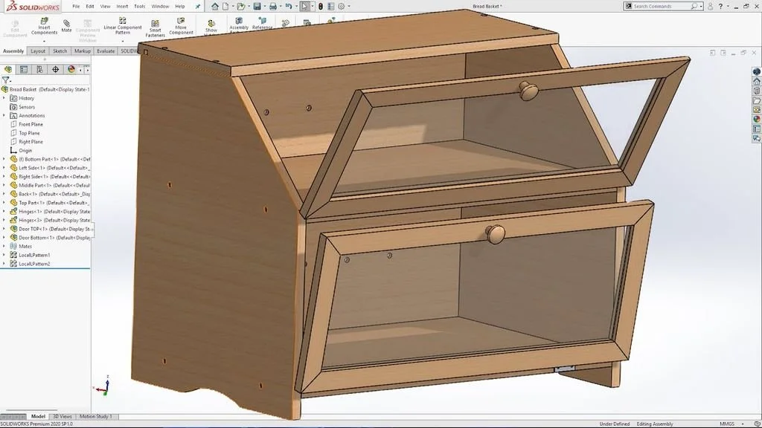
Task: Click the Assembly Features icon
Action: click(x=240, y=22)
